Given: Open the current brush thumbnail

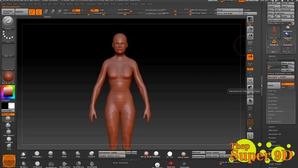Looking at the screenshot, I should pyautogui.click(x=8, y=22).
